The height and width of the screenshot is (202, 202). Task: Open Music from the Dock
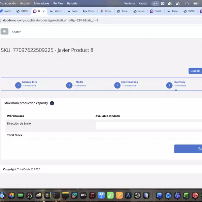(92, 195)
